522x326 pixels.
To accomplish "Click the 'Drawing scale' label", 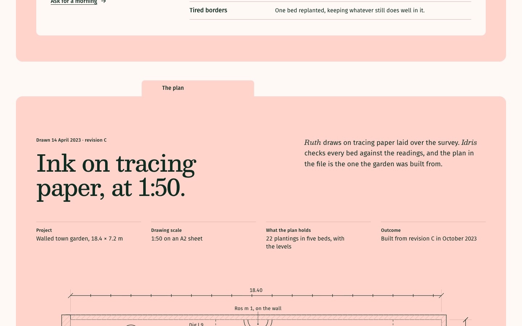I will pyautogui.click(x=166, y=230).
